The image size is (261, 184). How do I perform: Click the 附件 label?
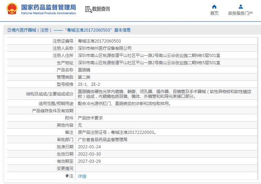[x=69, y=118]
